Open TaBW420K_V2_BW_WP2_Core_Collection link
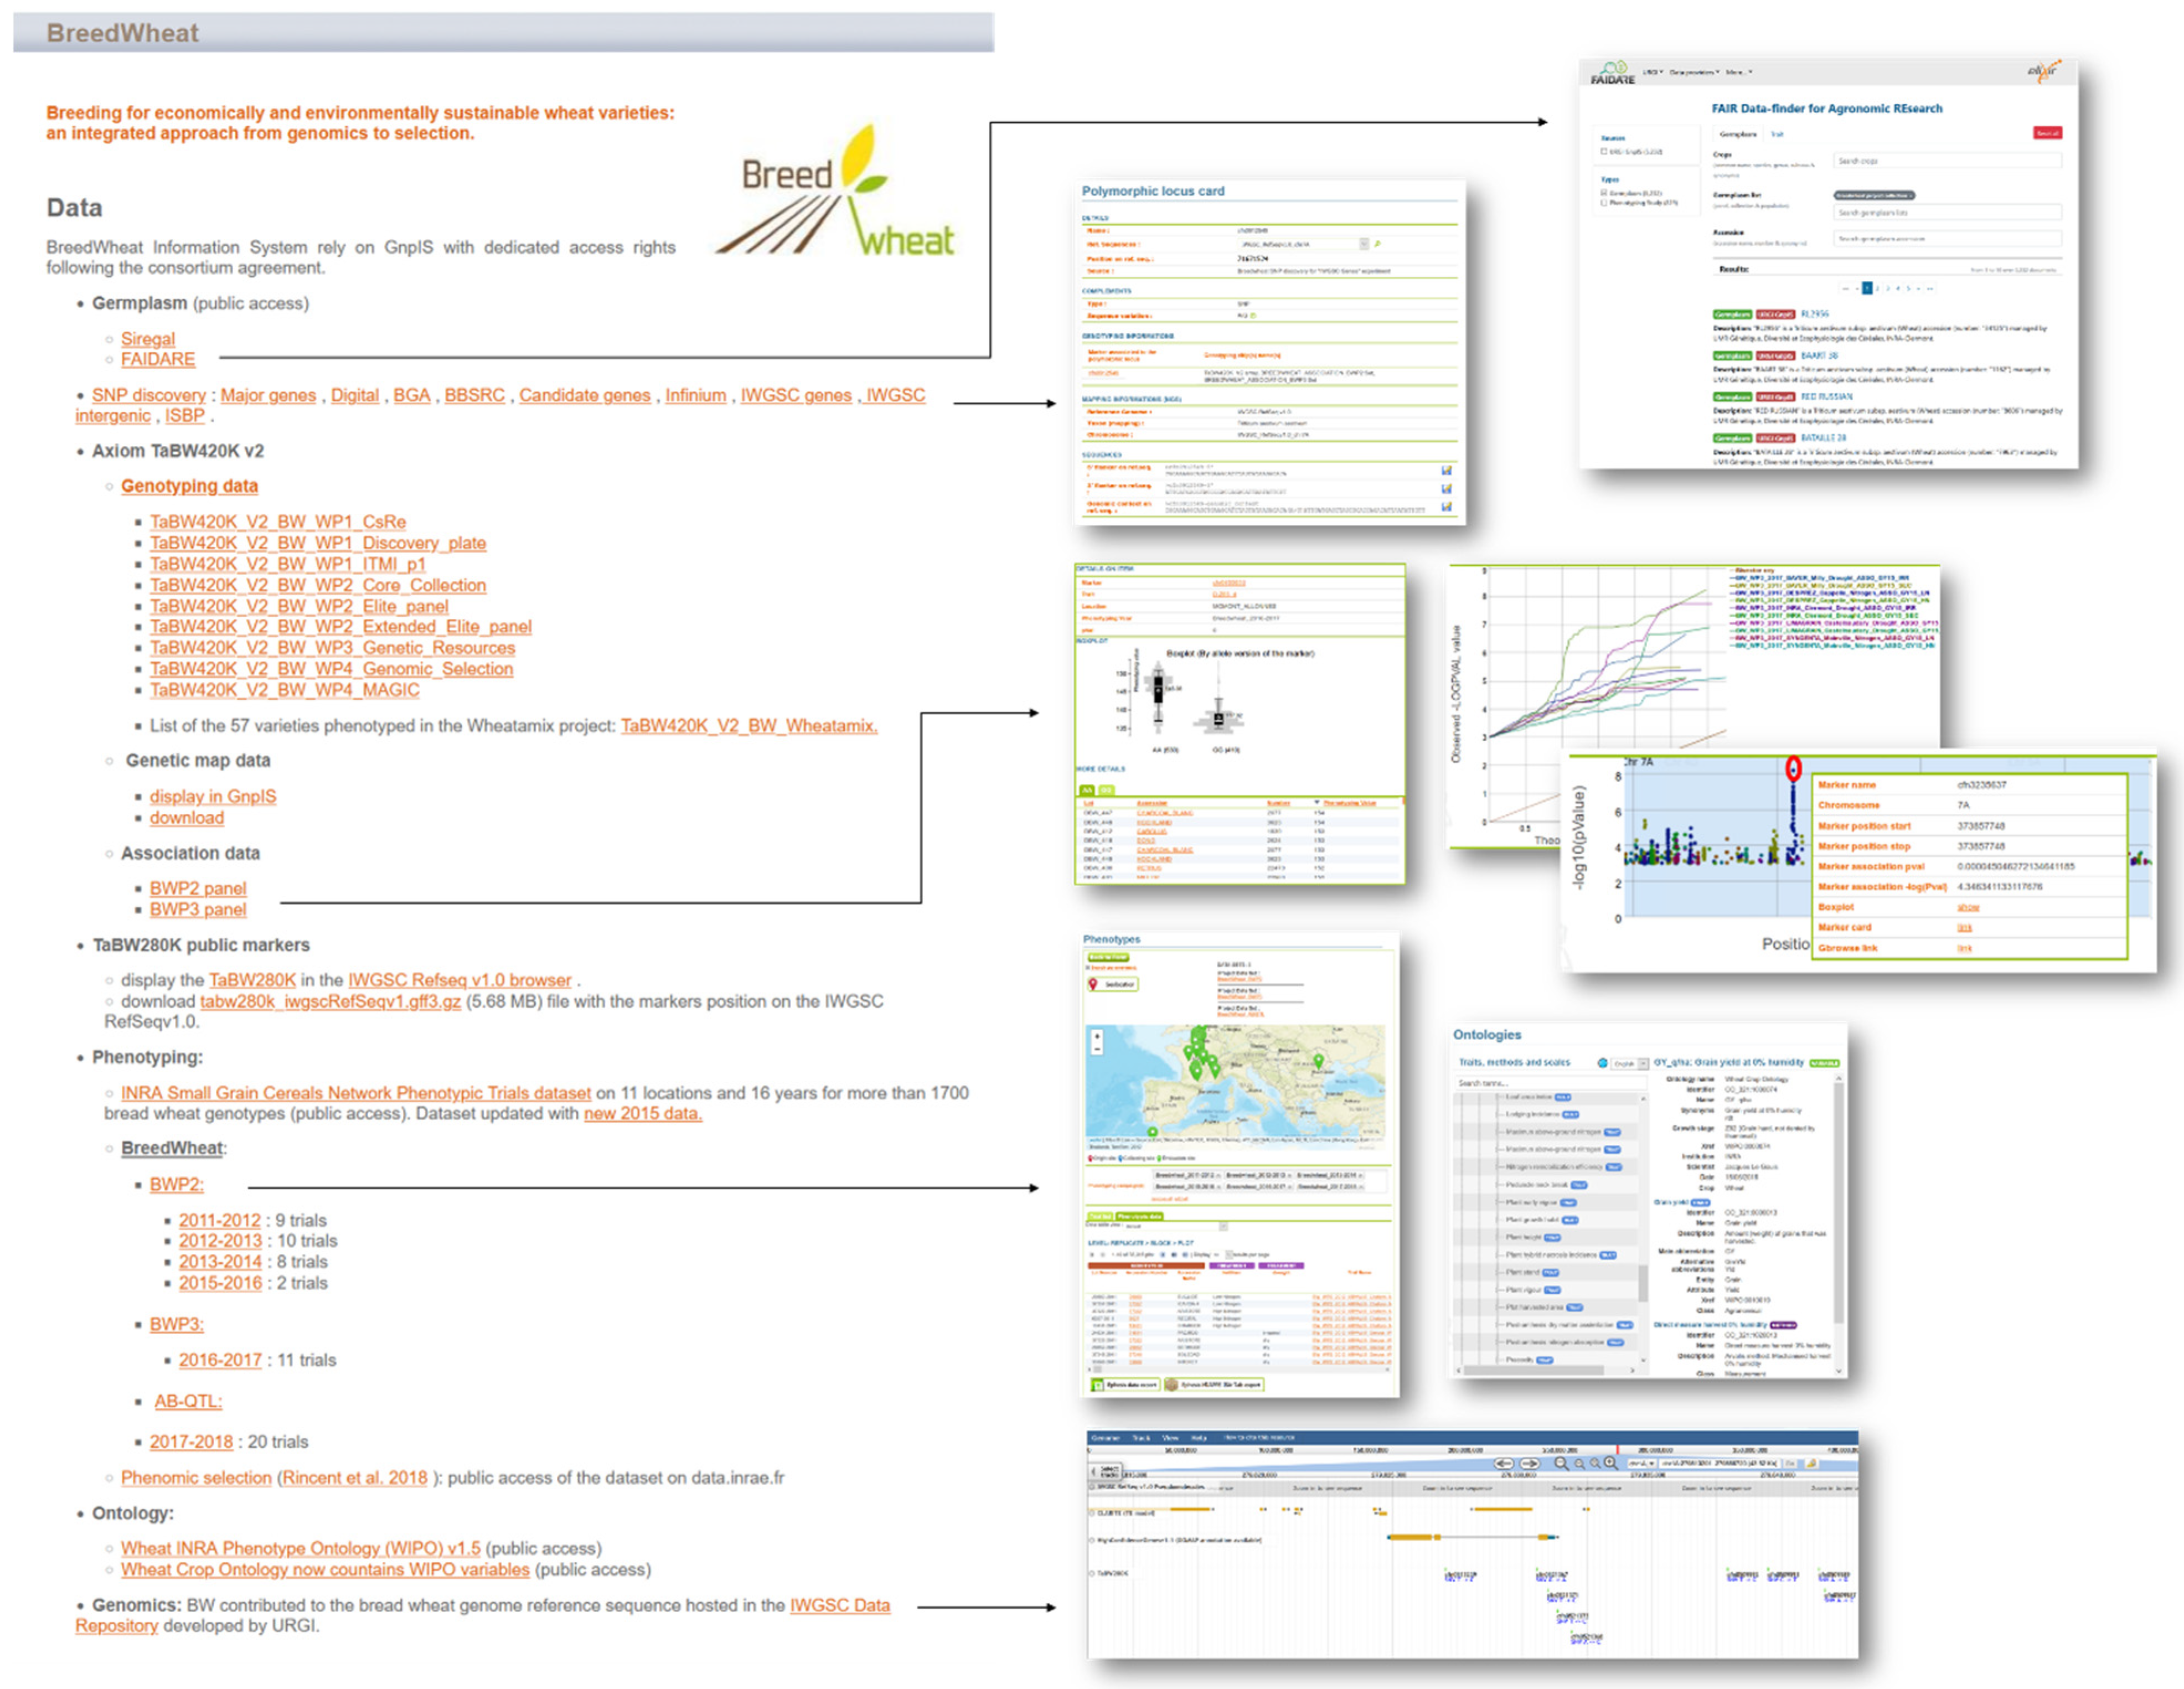Screen dimensions: 2184x1689 pos(318,585)
